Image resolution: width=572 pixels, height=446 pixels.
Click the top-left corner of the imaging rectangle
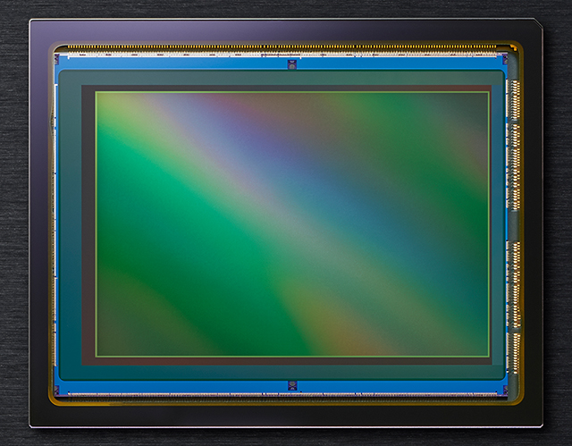96,92
